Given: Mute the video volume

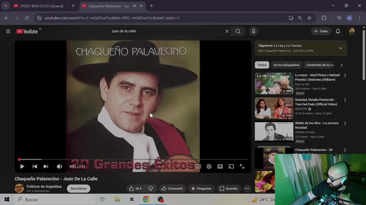Looking at the screenshot, I should pos(59,167).
